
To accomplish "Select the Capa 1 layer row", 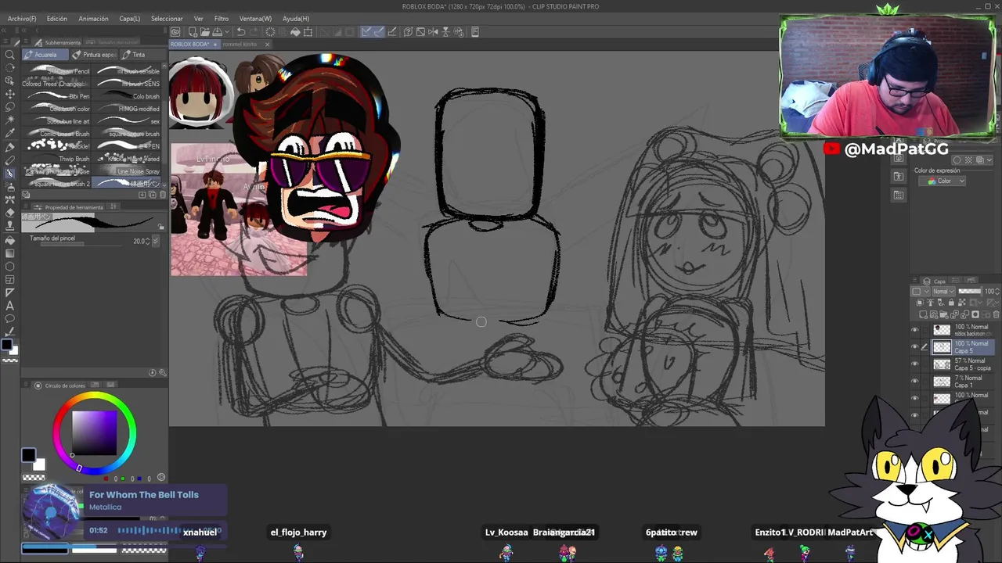I will (x=954, y=382).
